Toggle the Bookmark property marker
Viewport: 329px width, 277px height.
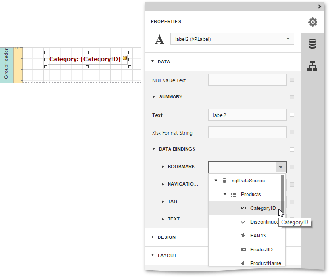point(292,167)
